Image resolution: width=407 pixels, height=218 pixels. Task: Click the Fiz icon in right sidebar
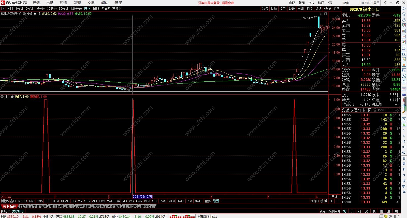point(404,70)
